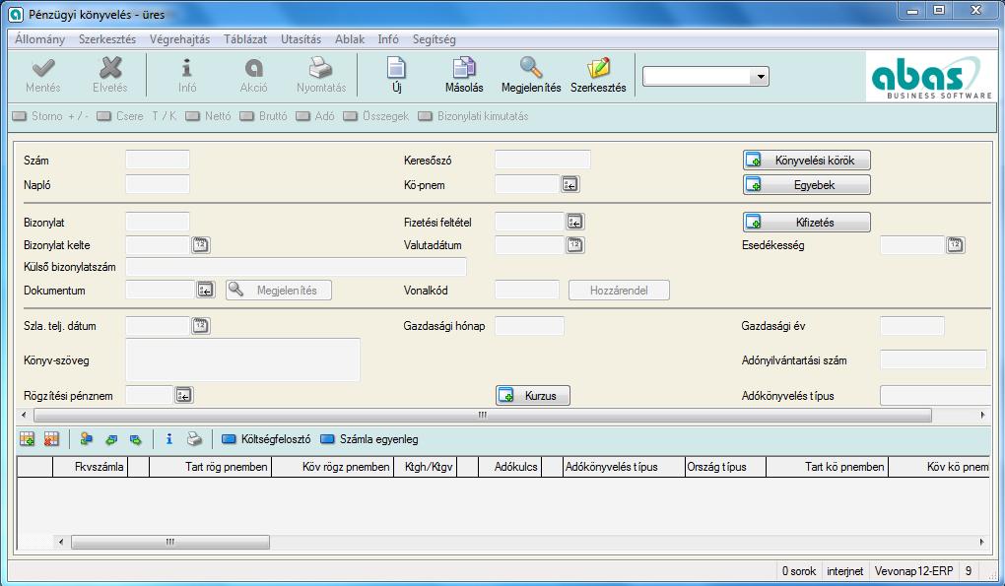Open Infó from the main toolbar

tap(187, 67)
